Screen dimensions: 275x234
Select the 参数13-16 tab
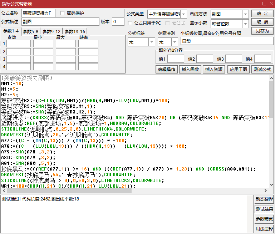(75, 32)
